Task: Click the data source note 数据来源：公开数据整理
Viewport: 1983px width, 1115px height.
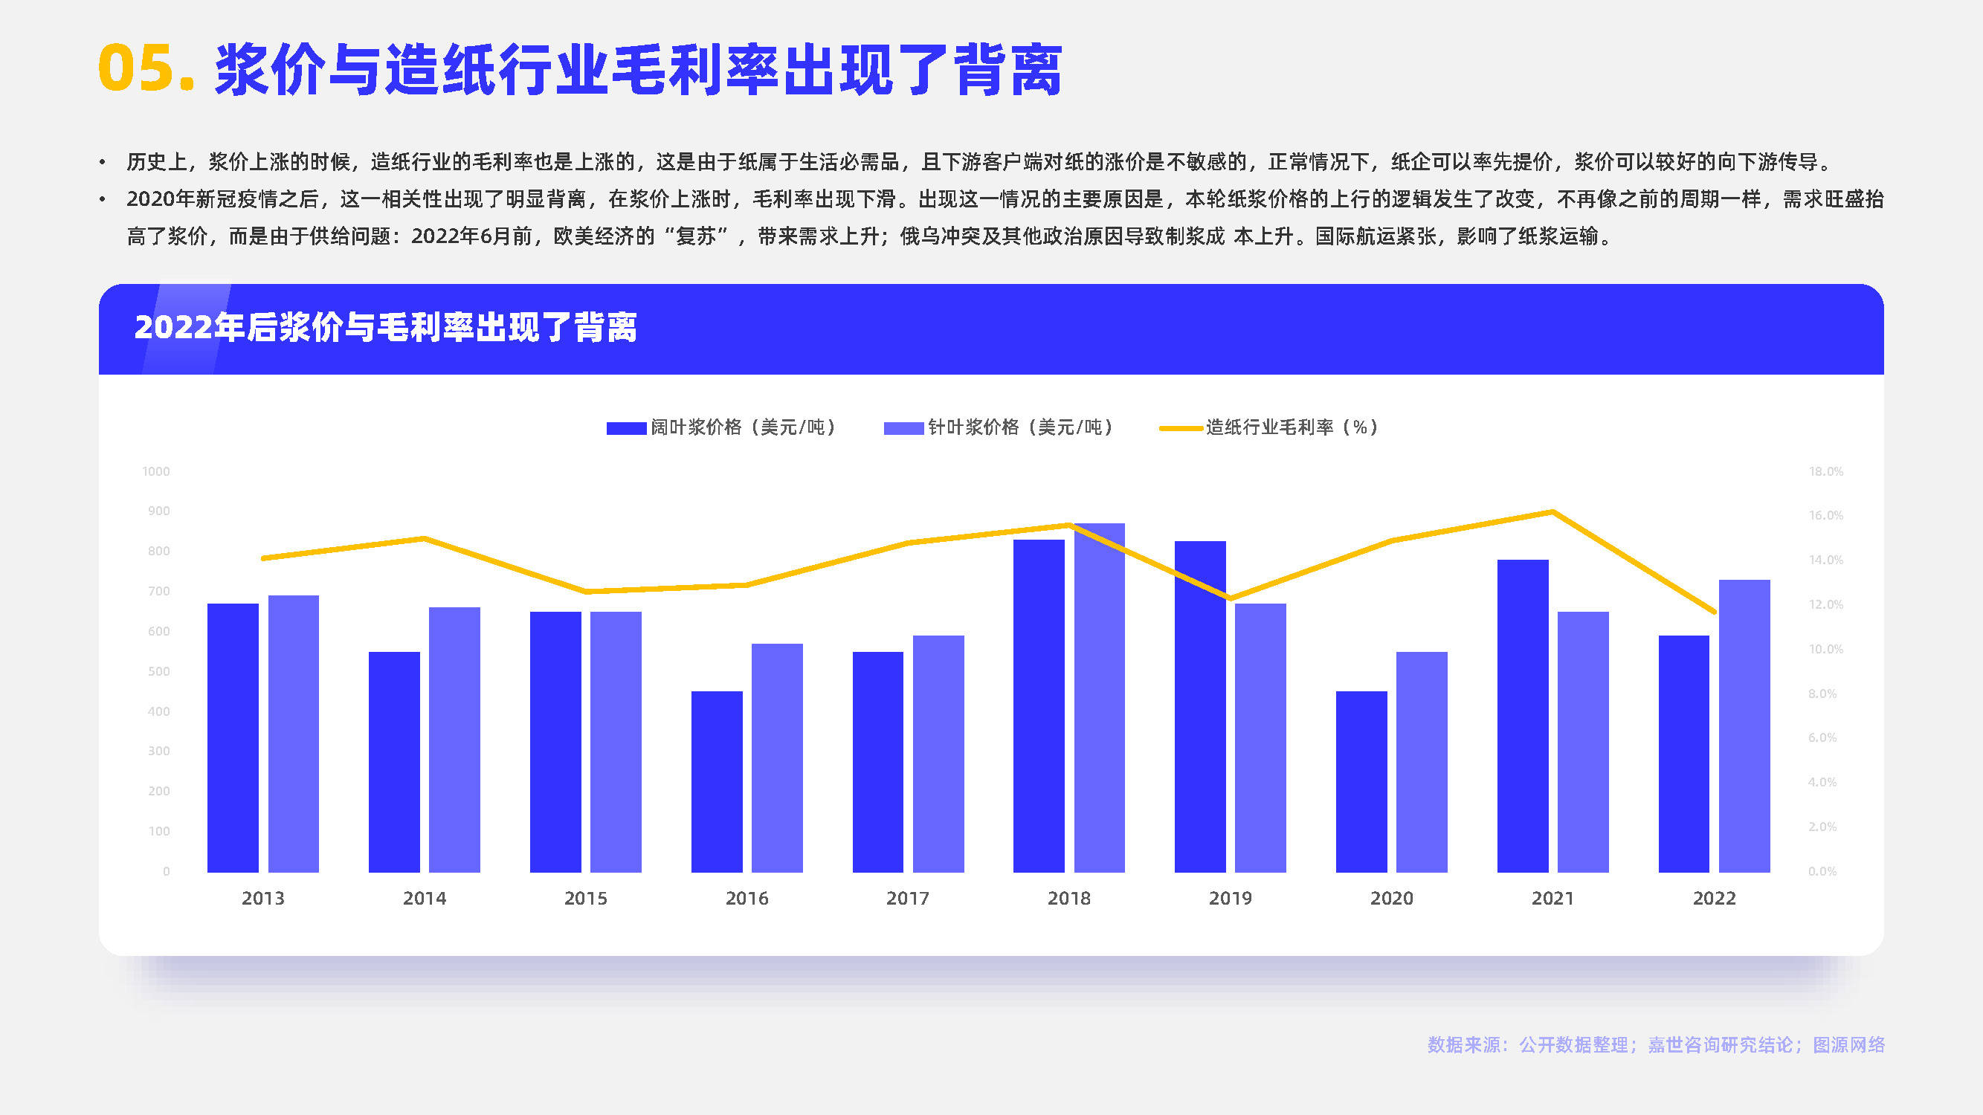Action: click(1656, 1045)
